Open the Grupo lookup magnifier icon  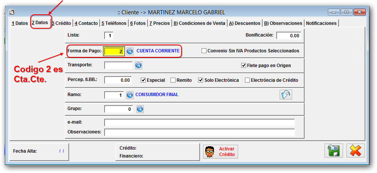(x=140, y=109)
